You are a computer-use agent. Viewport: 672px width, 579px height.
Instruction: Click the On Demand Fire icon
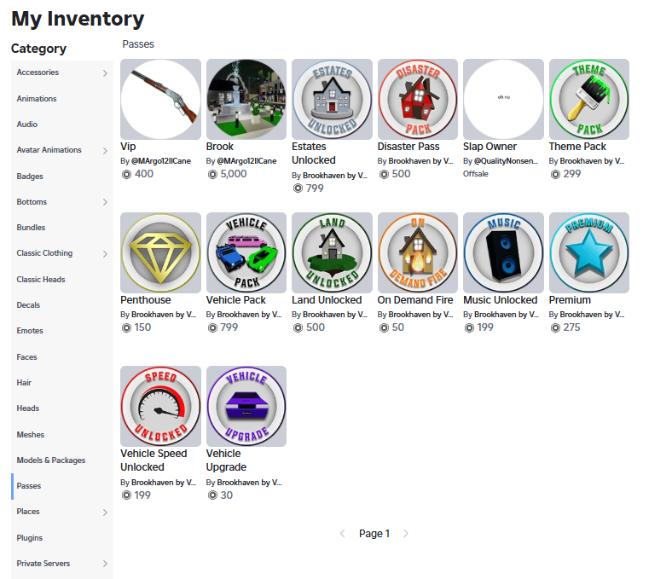tap(418, 253)
